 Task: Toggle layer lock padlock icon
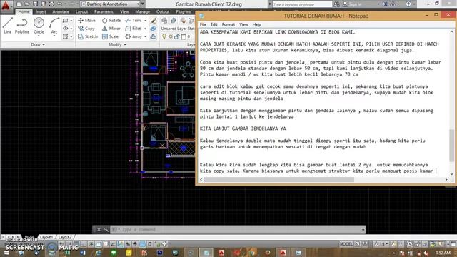tap(177, 36)
